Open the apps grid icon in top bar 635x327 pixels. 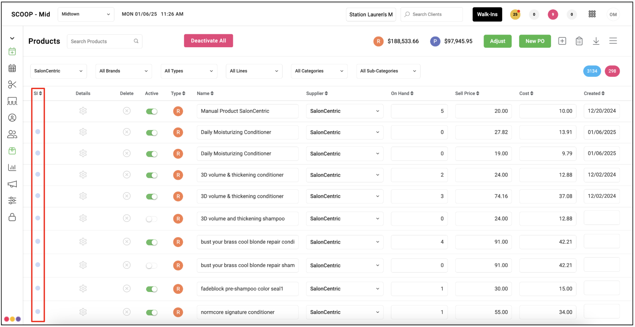[x=592, y=14]
